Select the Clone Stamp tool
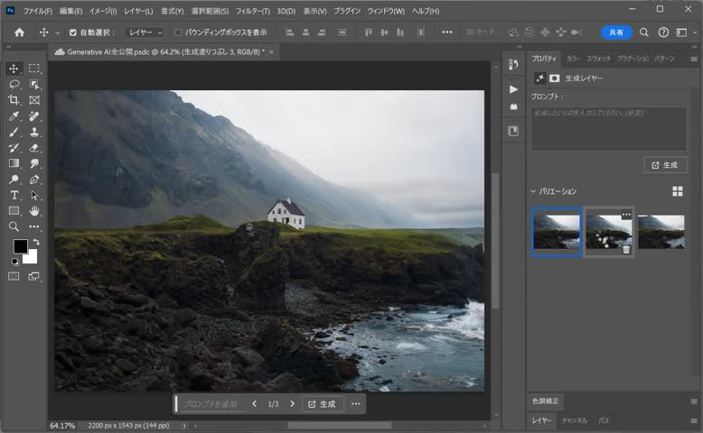 coord(34,132)
